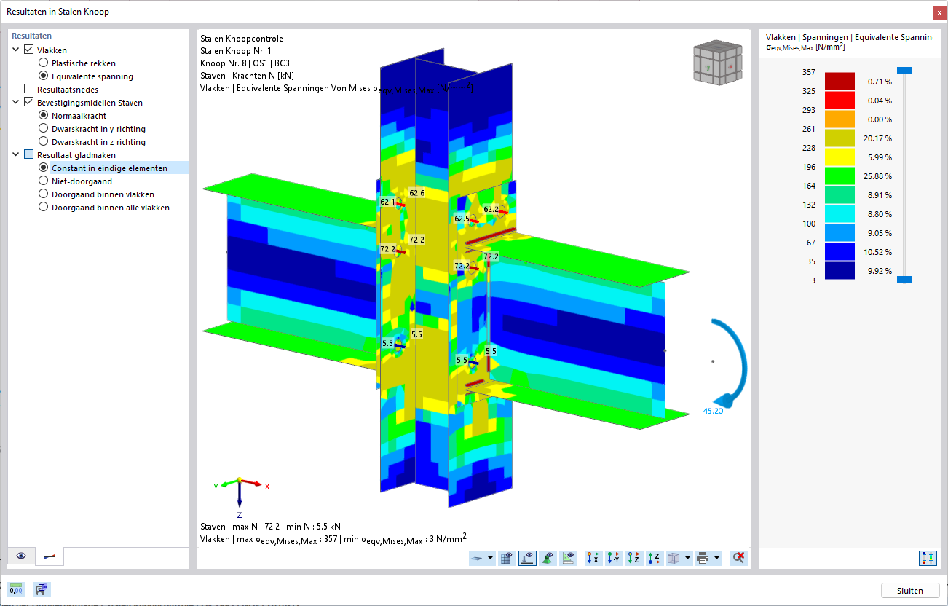
Task: Click the magnifier with red X icon
Action: 738,559
